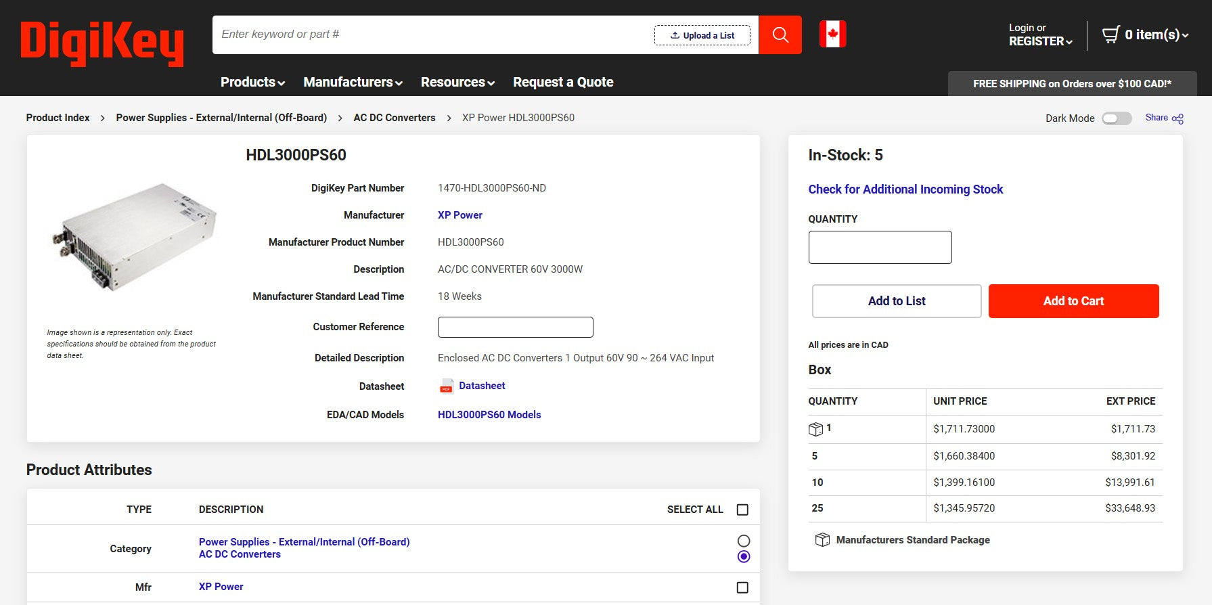
Task: Check the Mfr XP Power checkbox
Action: point(742,587)
